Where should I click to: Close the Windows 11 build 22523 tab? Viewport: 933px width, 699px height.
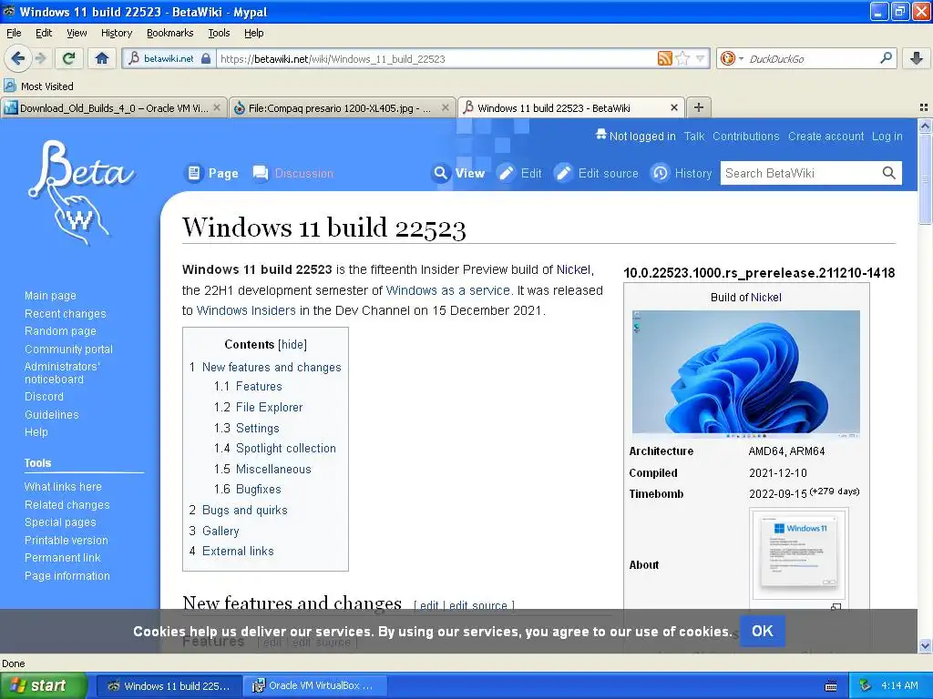(673, 107)
